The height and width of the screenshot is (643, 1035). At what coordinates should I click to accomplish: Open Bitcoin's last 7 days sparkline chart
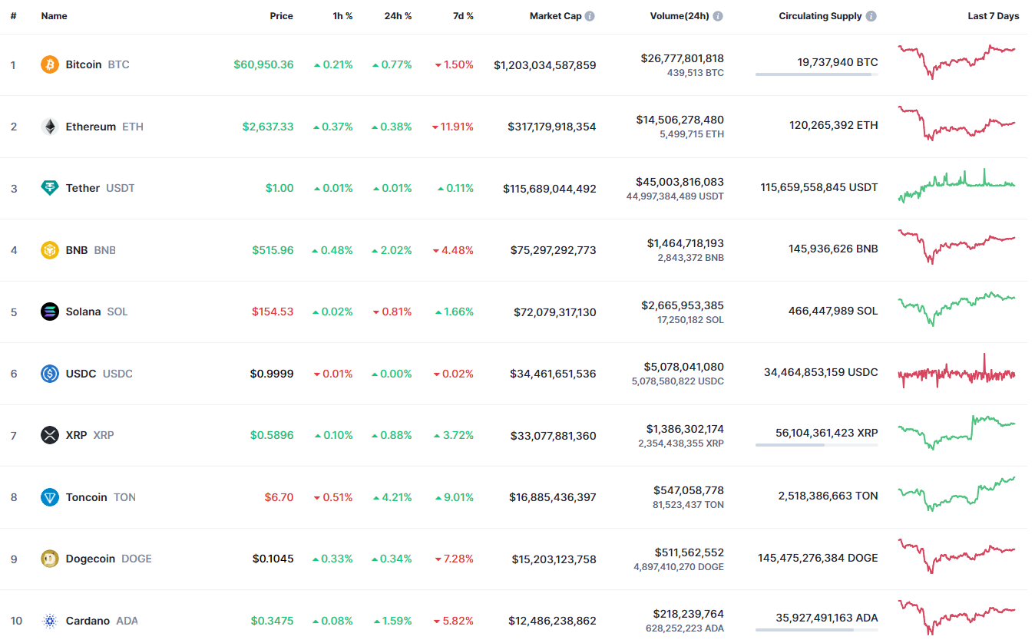[x=957, y=61]
